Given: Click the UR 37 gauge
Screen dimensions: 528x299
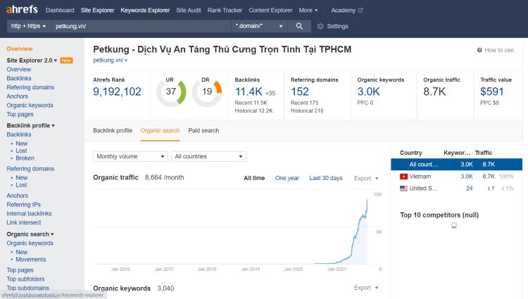Looking at the screenshot, I should 171,91.
